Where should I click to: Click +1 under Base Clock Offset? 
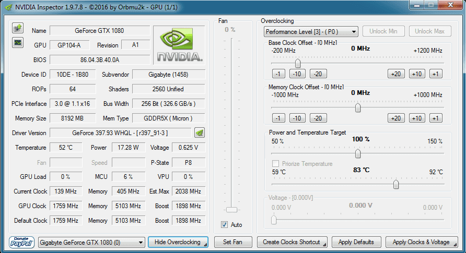tap(436, 74)
